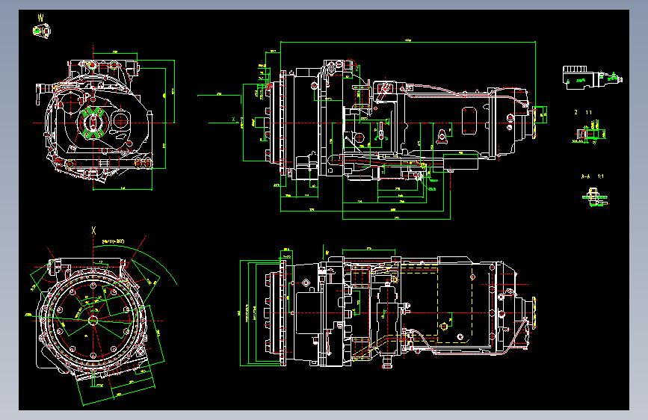
Task: Select the green arc dimension text near X view
Action: (113, 241)
